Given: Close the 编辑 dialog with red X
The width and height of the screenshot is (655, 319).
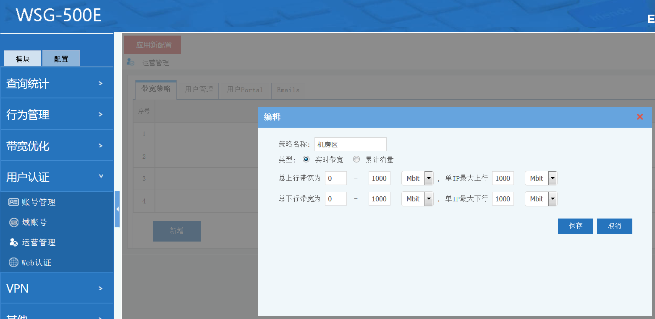Looking at the screenshot, I should coord(639,117).
